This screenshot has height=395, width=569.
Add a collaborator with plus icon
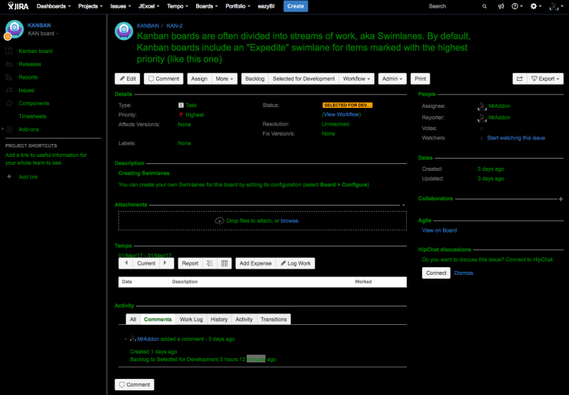[x=561, y=199]
